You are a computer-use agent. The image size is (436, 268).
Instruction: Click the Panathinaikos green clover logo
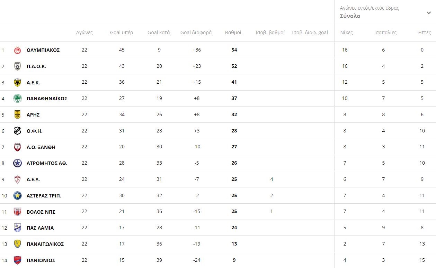17,99
